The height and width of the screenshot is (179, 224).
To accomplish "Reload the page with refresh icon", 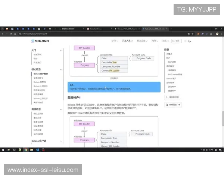I will click(x=11, y=34).
